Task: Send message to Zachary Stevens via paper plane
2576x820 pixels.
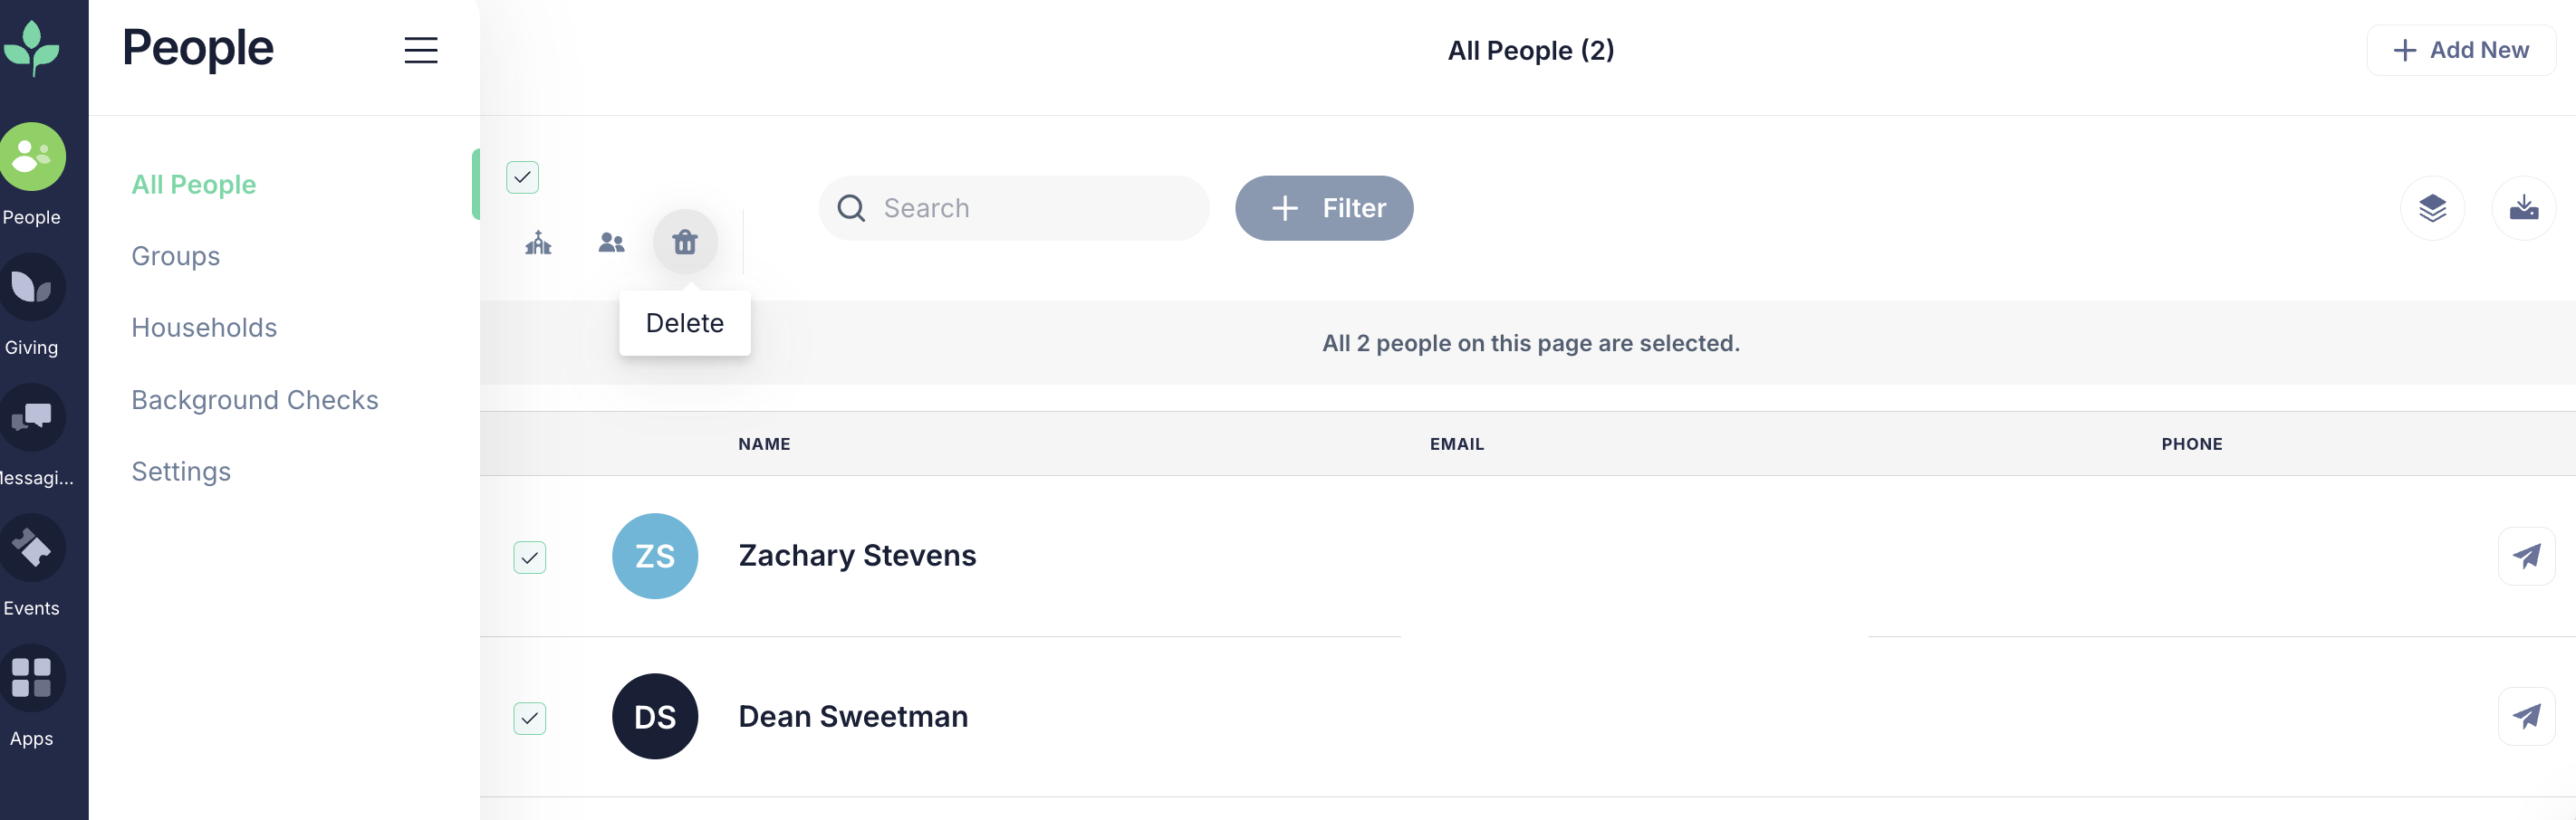Action: 2526,557
